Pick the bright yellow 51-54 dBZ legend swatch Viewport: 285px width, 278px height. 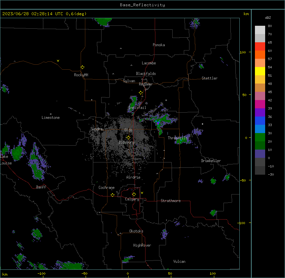(260, 71)
